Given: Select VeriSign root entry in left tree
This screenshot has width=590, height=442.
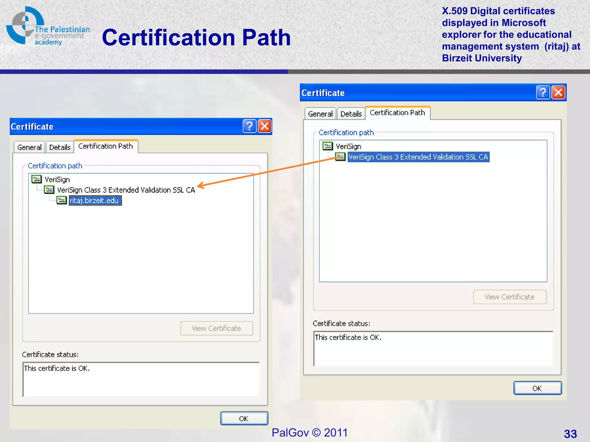Looking at the screenshot, I should tap(57, 180).
